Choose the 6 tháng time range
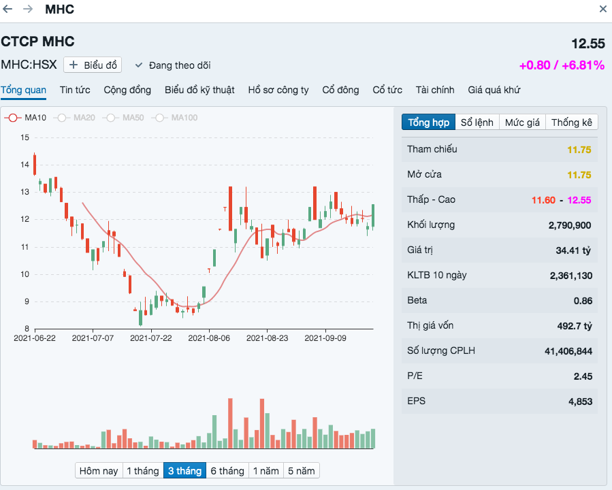 [227, 471]
